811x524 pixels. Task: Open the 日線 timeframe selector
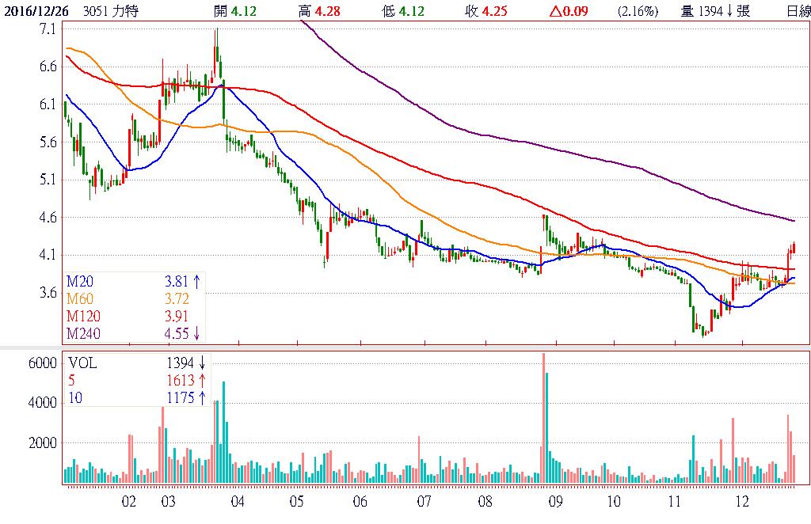[798, 12]
